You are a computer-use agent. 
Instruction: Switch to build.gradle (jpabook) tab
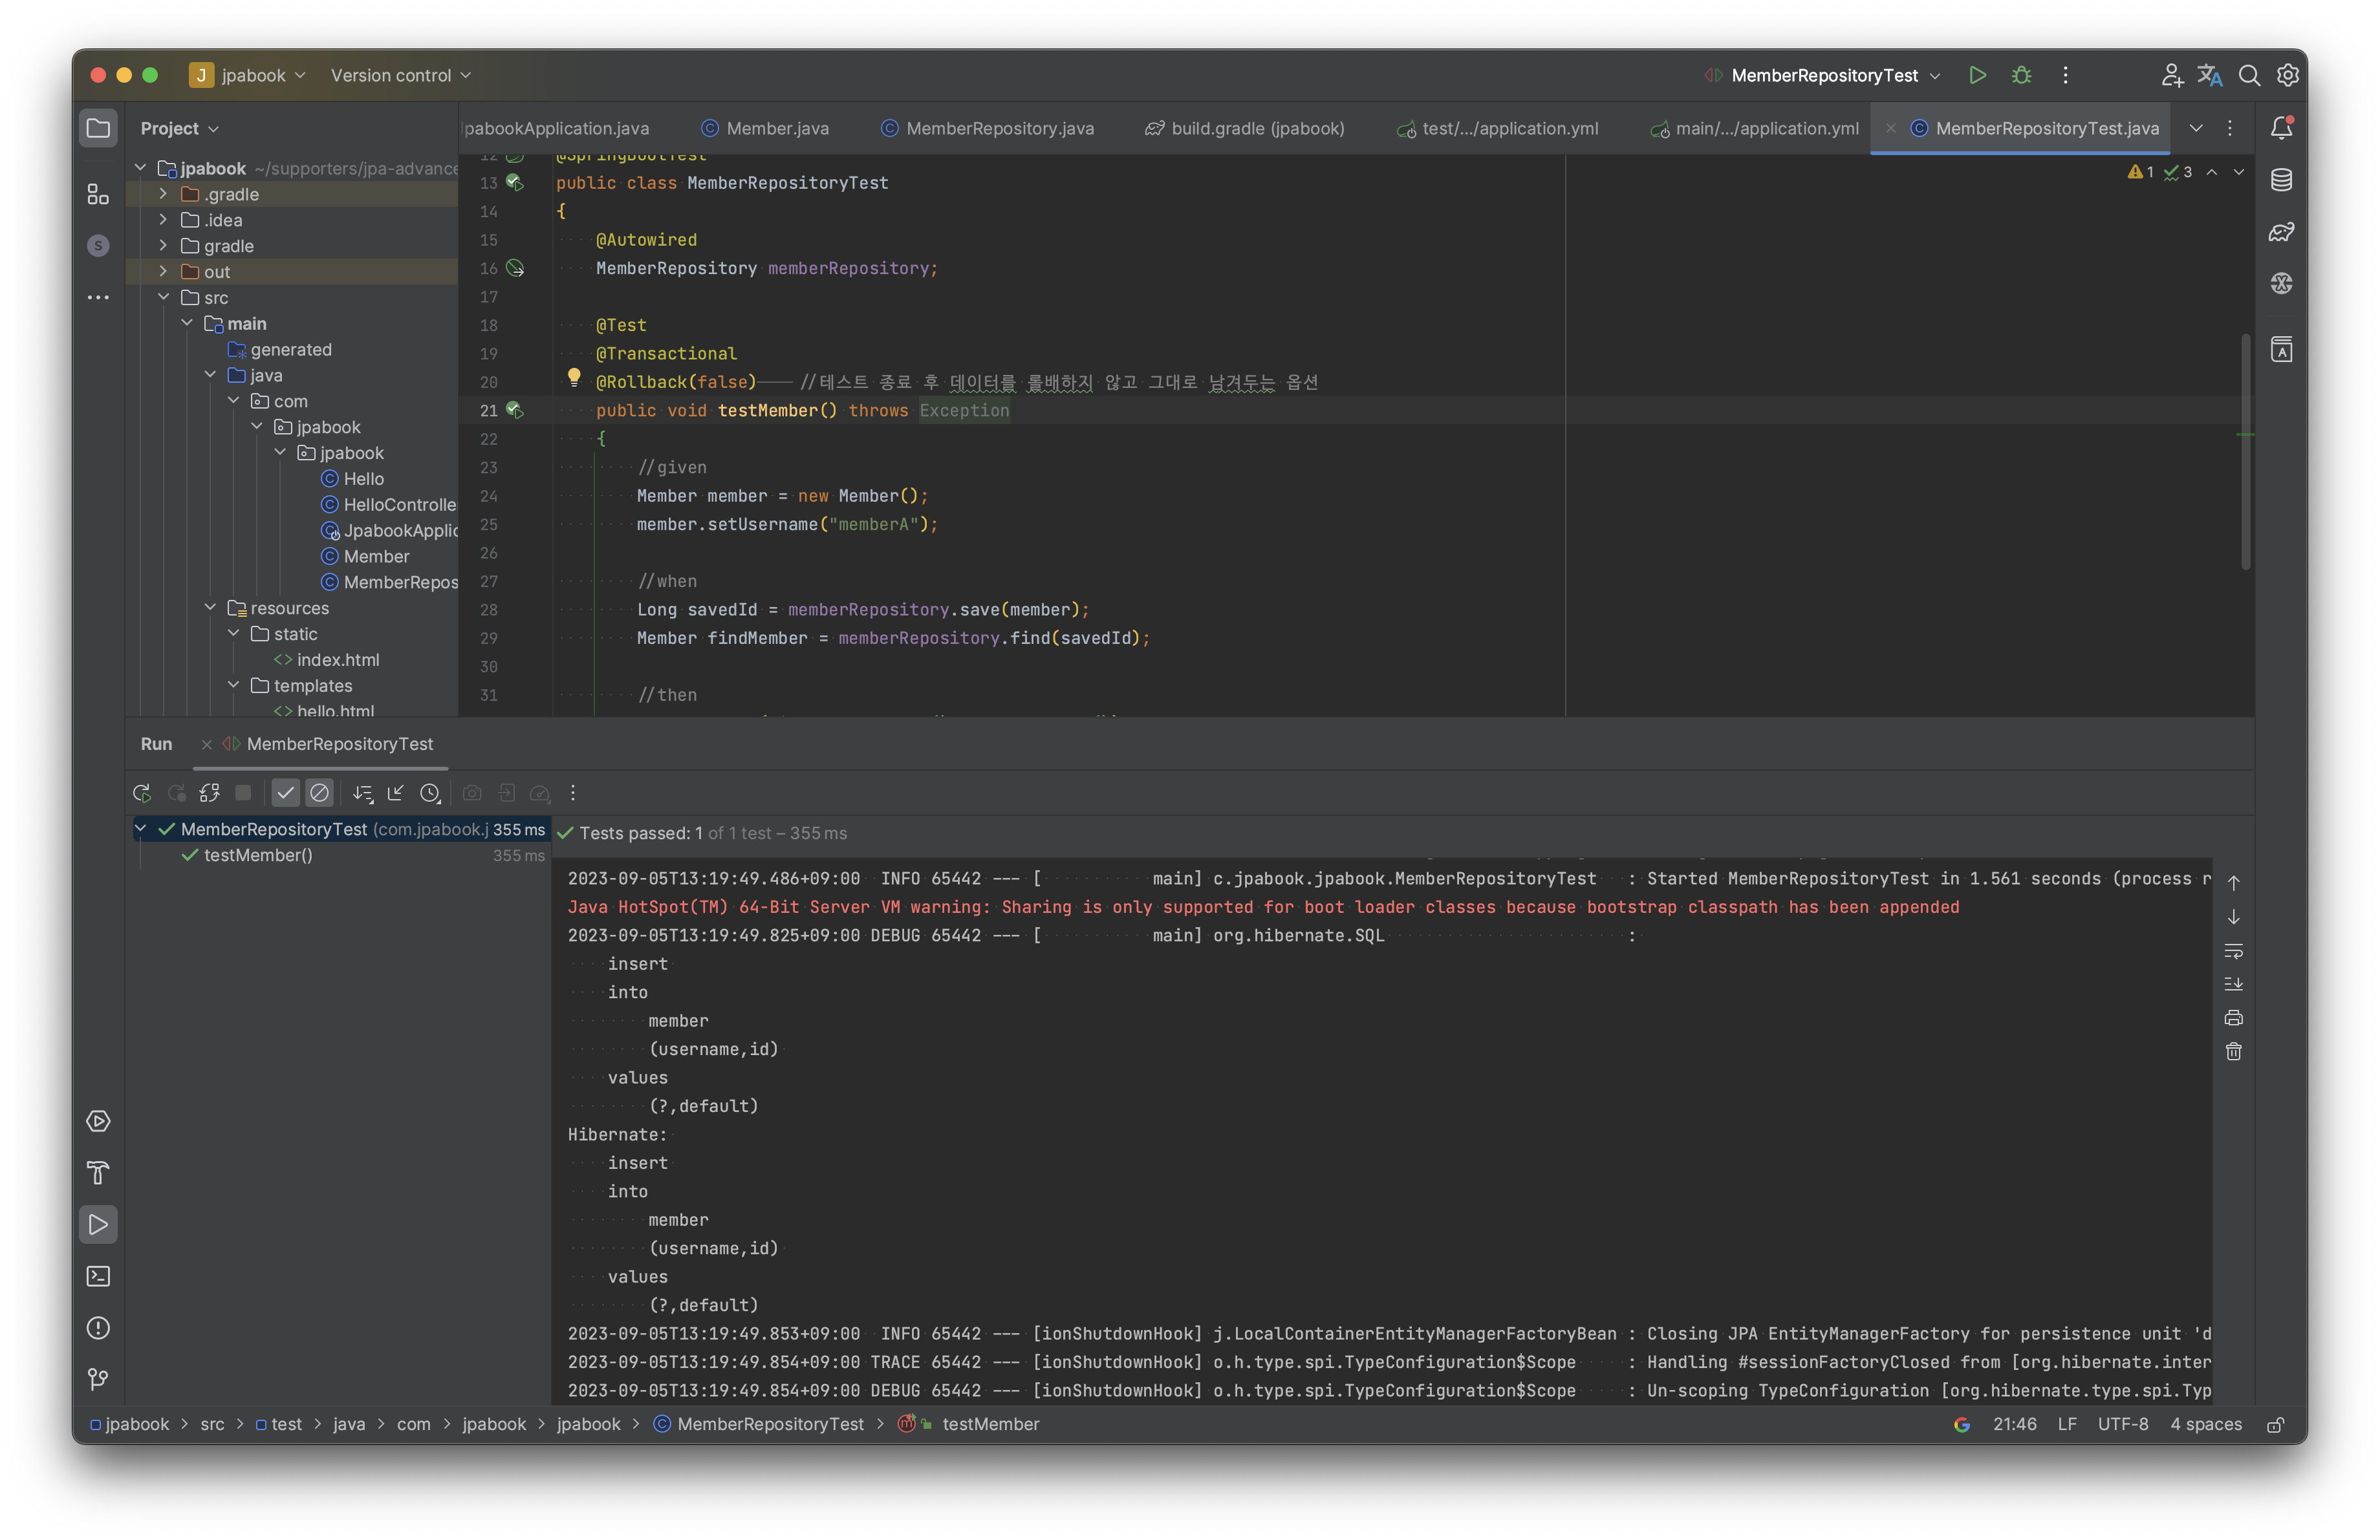tap(1245, 128)
